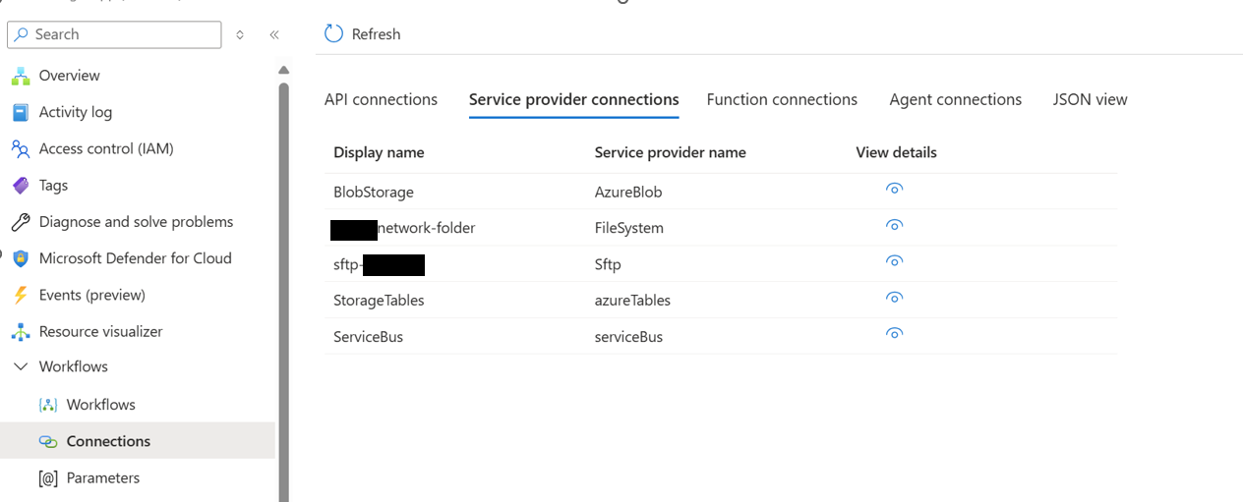Select the StorageTables display name cell
This screenshot has width=1243, height=502.
(x=379, y=301)
